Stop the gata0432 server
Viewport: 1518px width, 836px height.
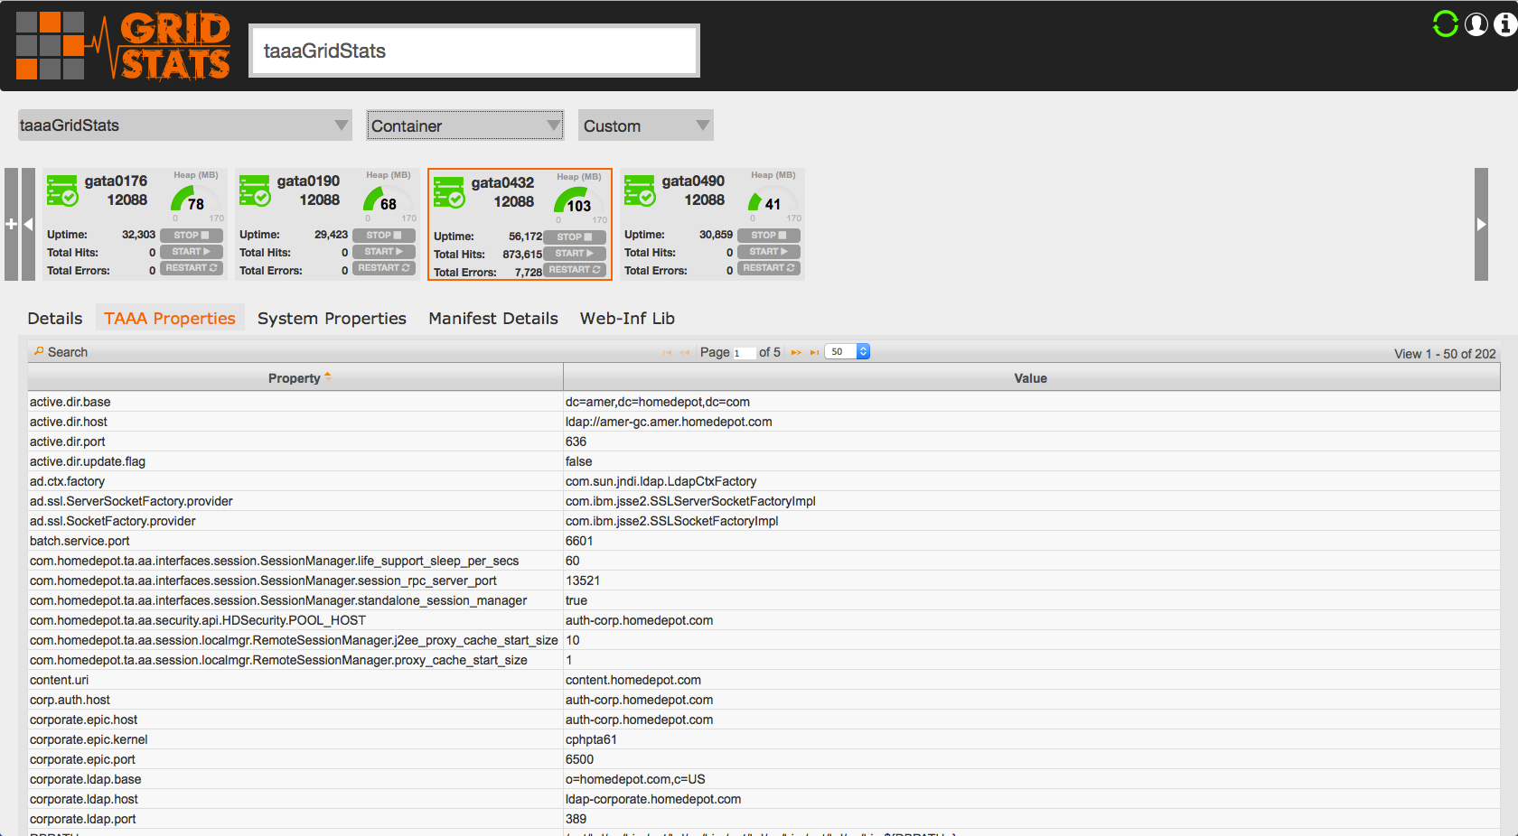click(575, 237)
